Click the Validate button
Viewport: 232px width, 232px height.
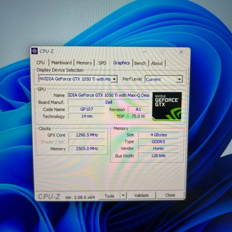point(142,195)
